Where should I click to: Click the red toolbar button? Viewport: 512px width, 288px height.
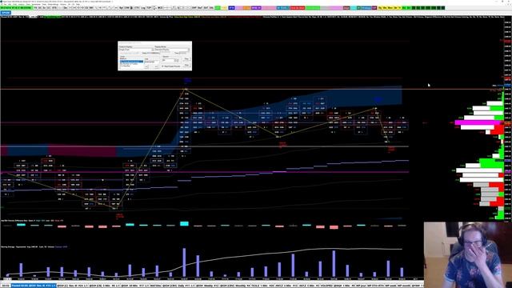[x=298, y=7]
